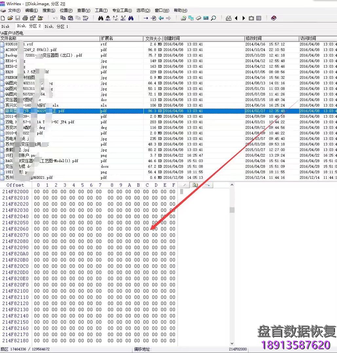The height and width of the screenshot is (353, 337).
Task: Click the Open Disk icon
Action: click(183, 18)
